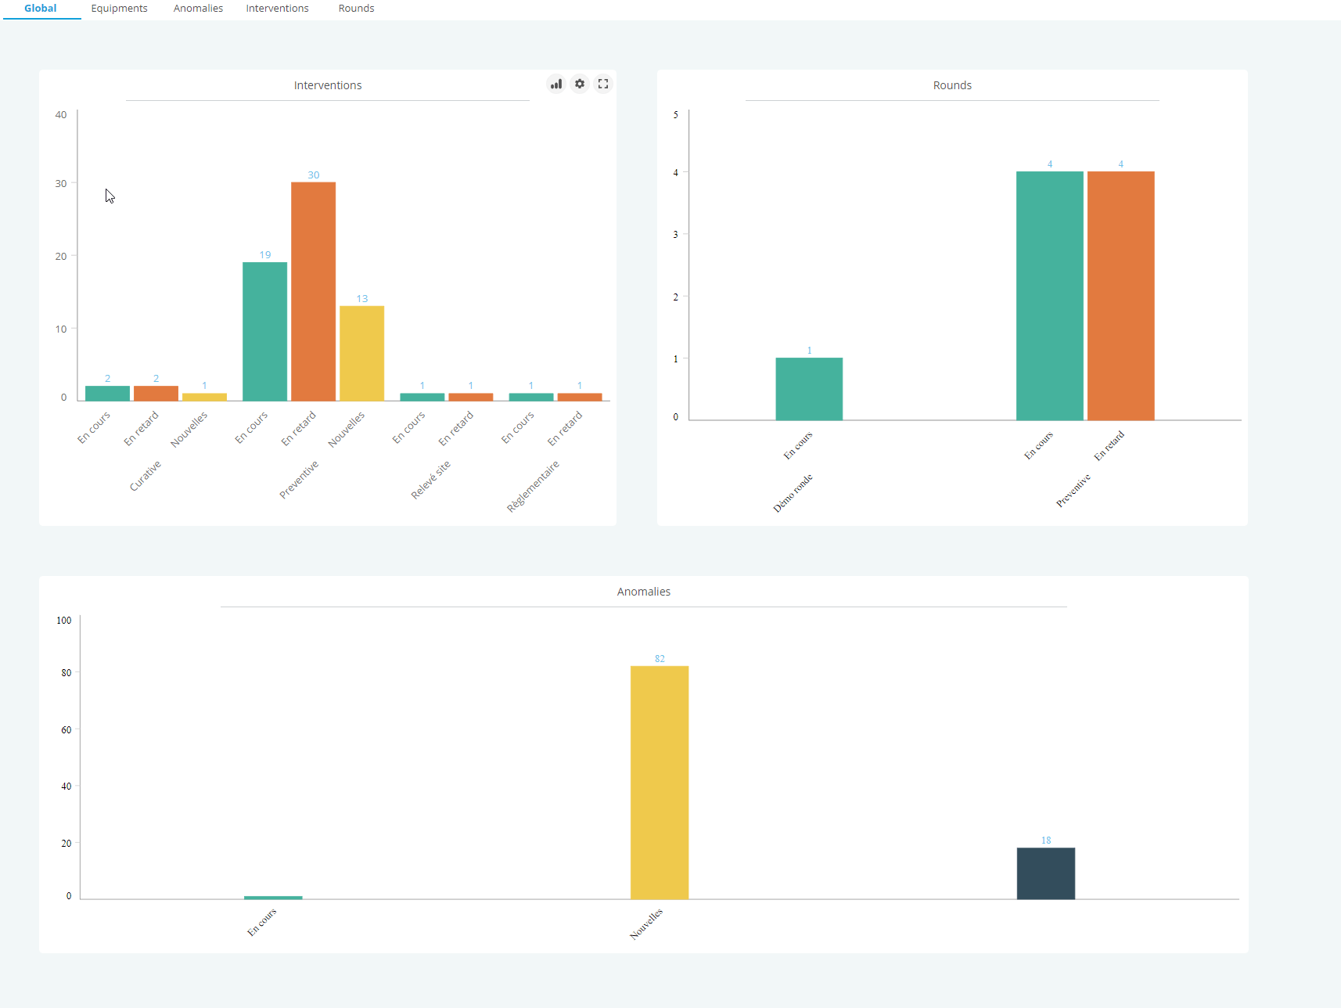The image size is (1341, 1008).
Task: Open the Interventions chart settings gear
Action: (x=580, y=84)
